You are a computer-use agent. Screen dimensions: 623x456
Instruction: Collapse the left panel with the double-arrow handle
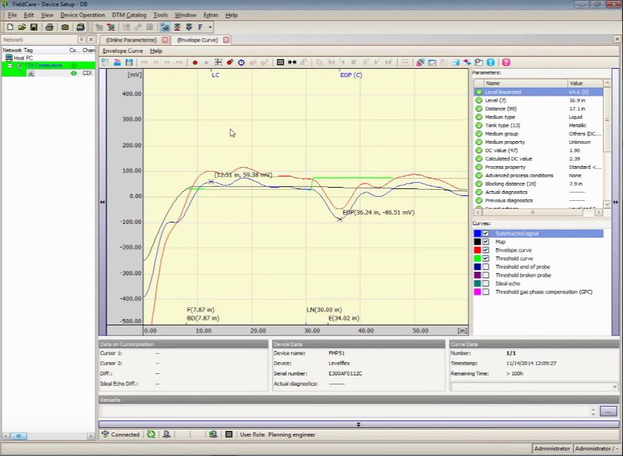103,202
